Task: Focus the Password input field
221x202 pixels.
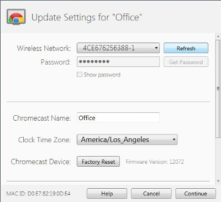Action: (x=118, y=61)
